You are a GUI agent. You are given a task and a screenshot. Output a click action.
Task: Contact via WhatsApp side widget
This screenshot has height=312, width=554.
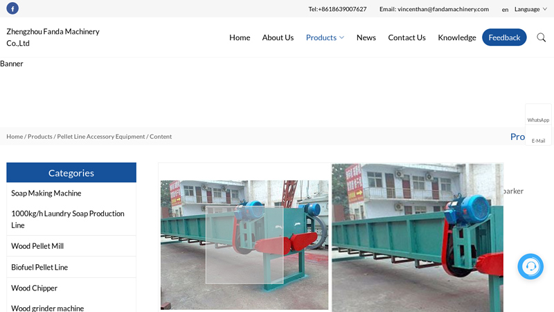[538, 114]
